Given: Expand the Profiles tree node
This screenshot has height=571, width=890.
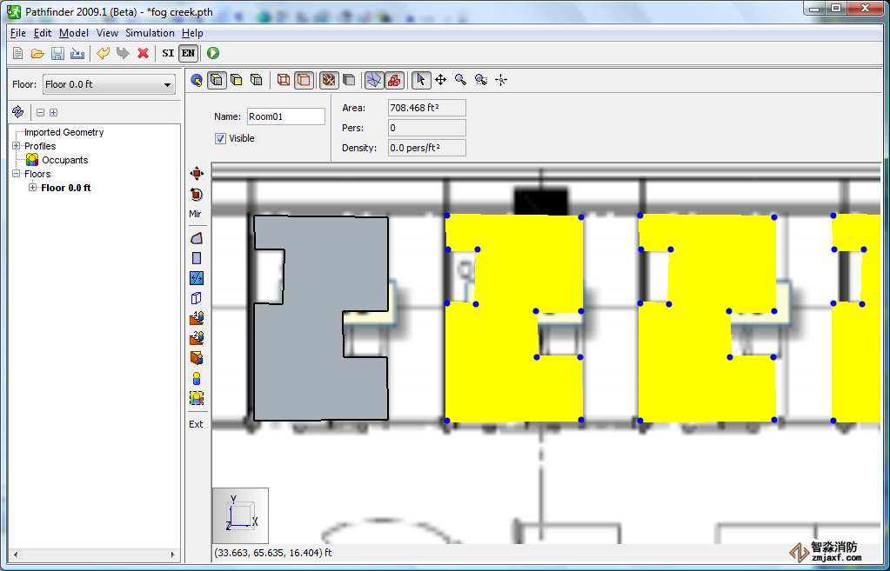Looking at the screenshot, I should [16, 146].
